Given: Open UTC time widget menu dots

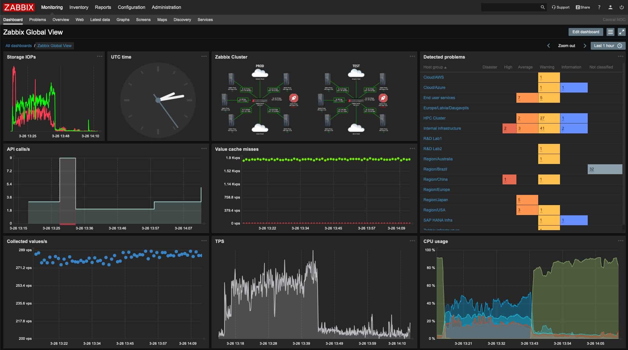Looking at the screenshot, I should 204,56.
